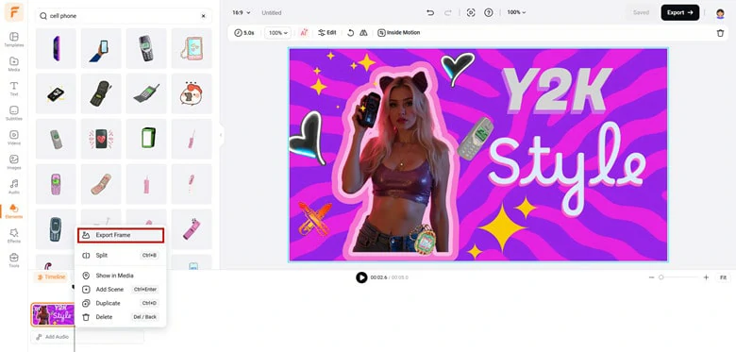
Task: Zoom out timeline with minus button
Action: (651, 277)
